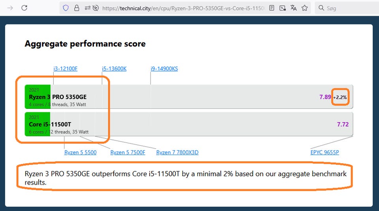
Task: Open the i3-12100F link
Action: (66, 69)
